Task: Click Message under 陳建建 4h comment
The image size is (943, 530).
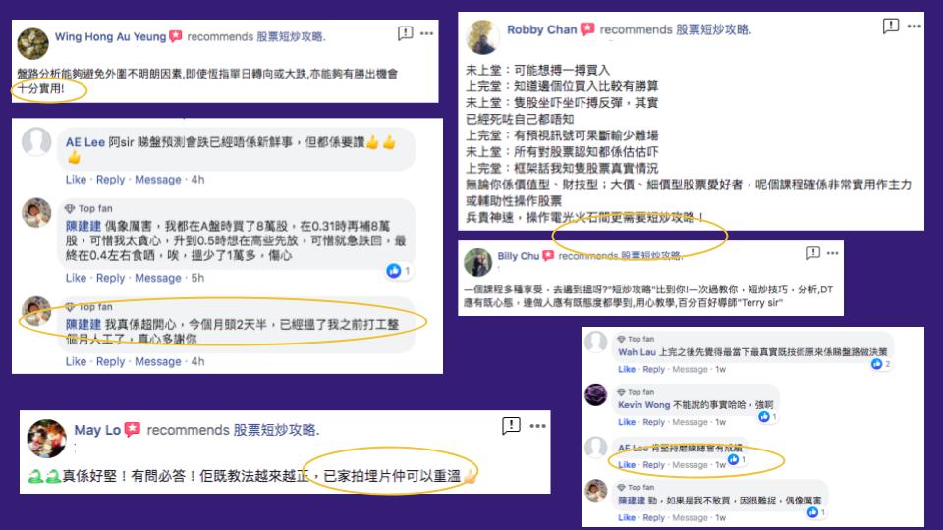Action: tap(157, 362)
